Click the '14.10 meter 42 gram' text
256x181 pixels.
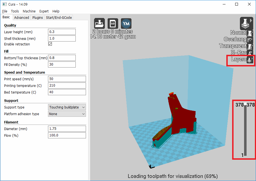tap(113, 37)
